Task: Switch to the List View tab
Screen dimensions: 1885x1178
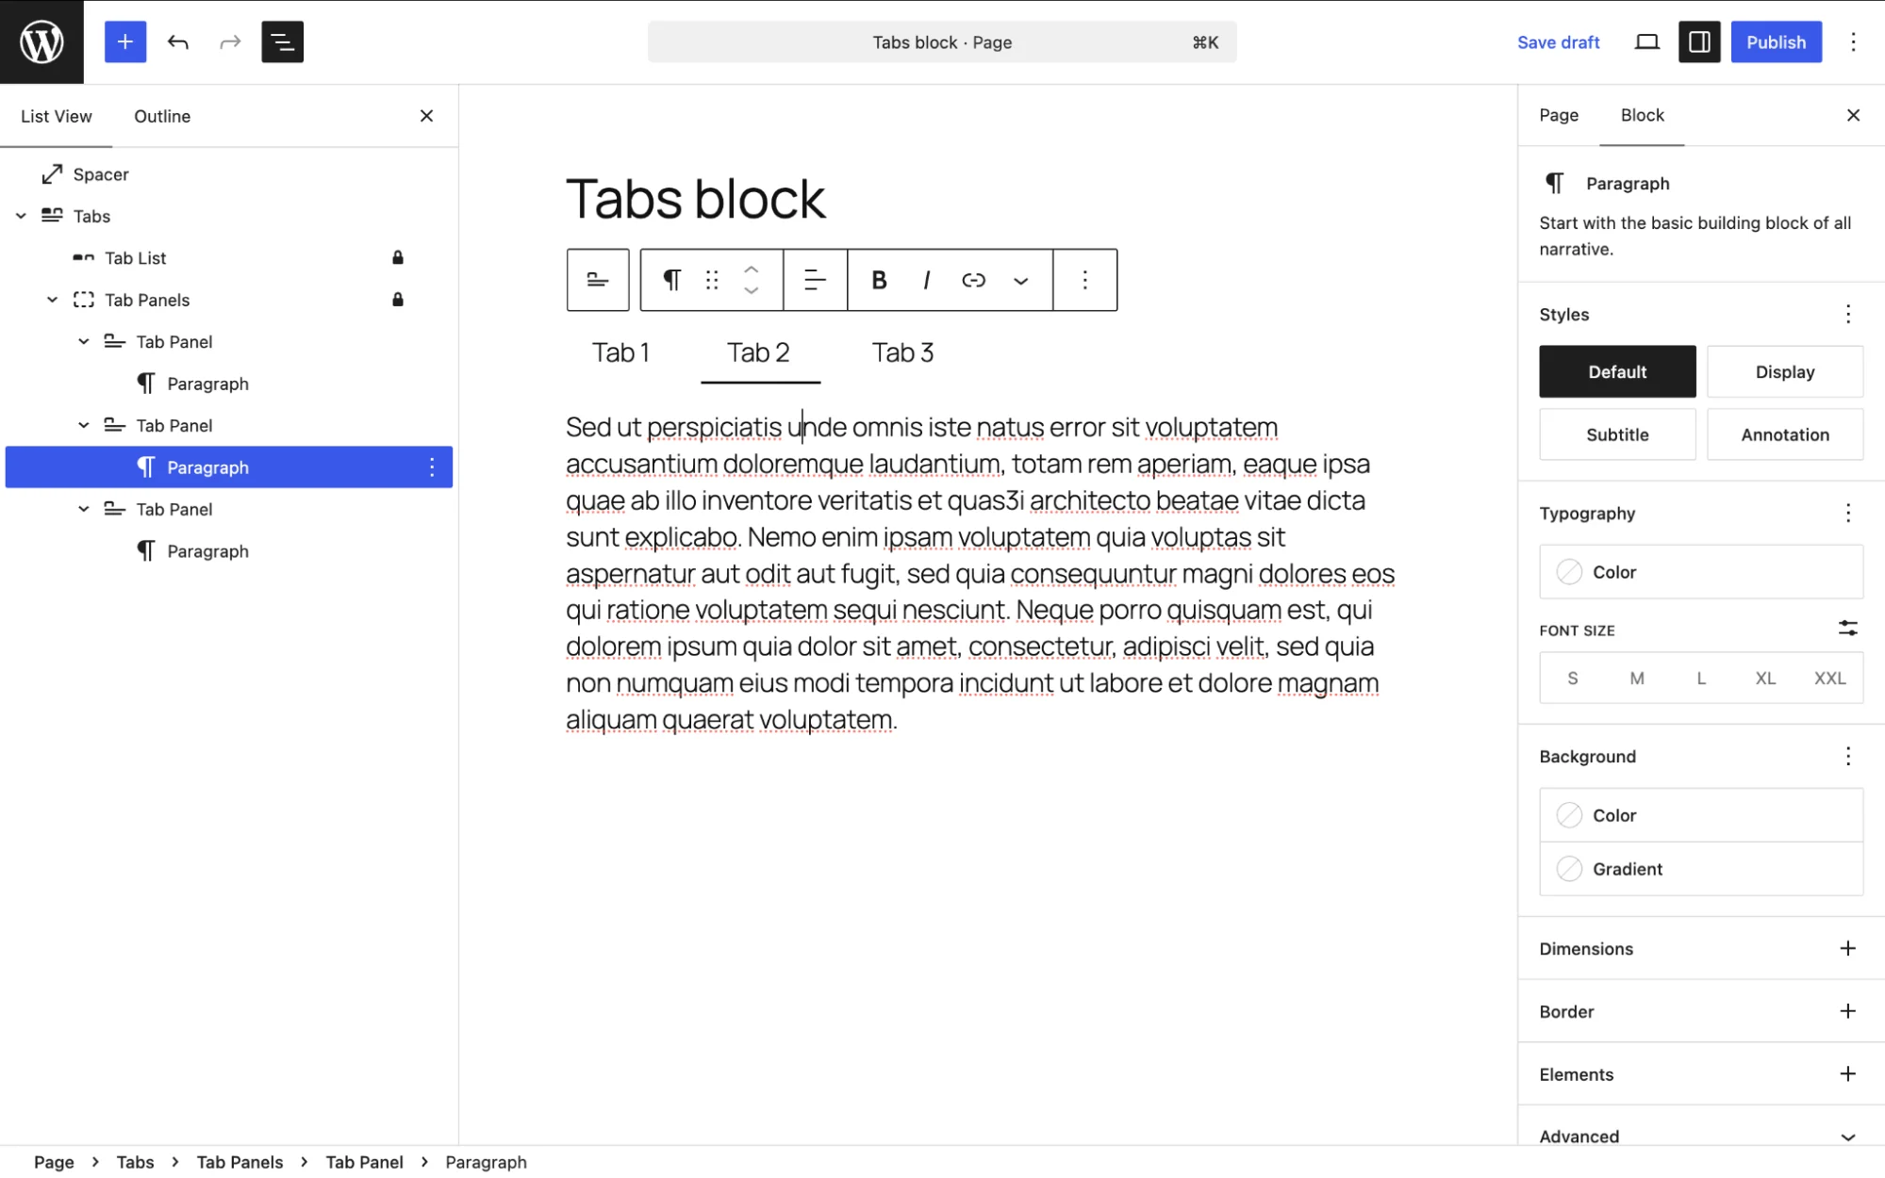Action: (57, 116)
